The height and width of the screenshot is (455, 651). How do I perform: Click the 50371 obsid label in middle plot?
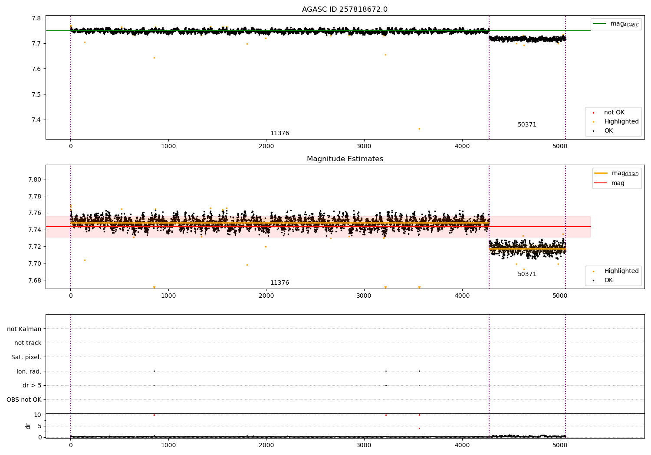(527, 274)
